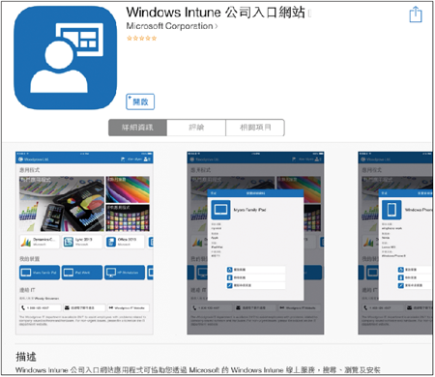Click the phone contact icon in first screenshot
The image size is (435, 377).
[23, 308]
